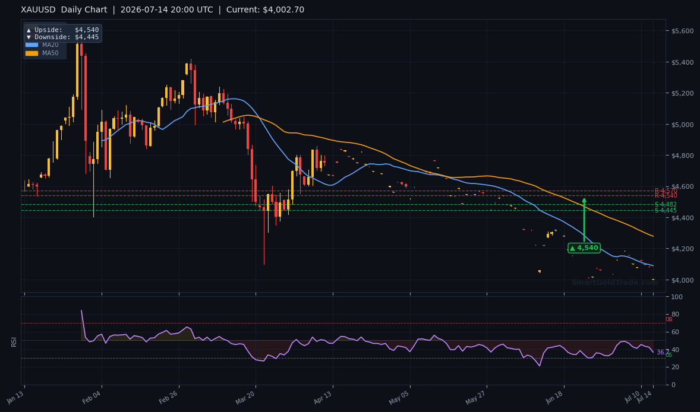Click the Feb 04 date label
Viewport: 700px width, 412px height.
pyautogui.click(x=93, y=397)
